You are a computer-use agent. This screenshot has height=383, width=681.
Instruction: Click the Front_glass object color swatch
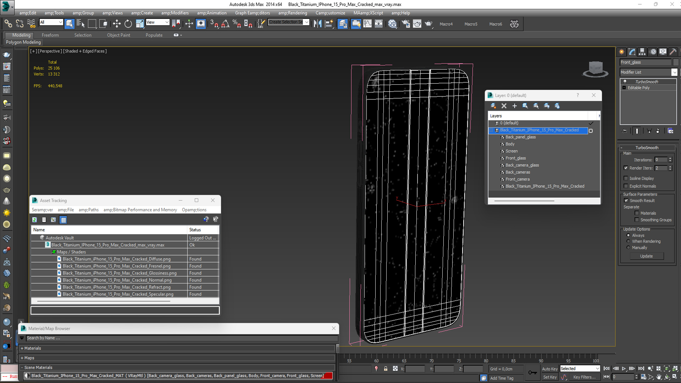coord(676,62)
